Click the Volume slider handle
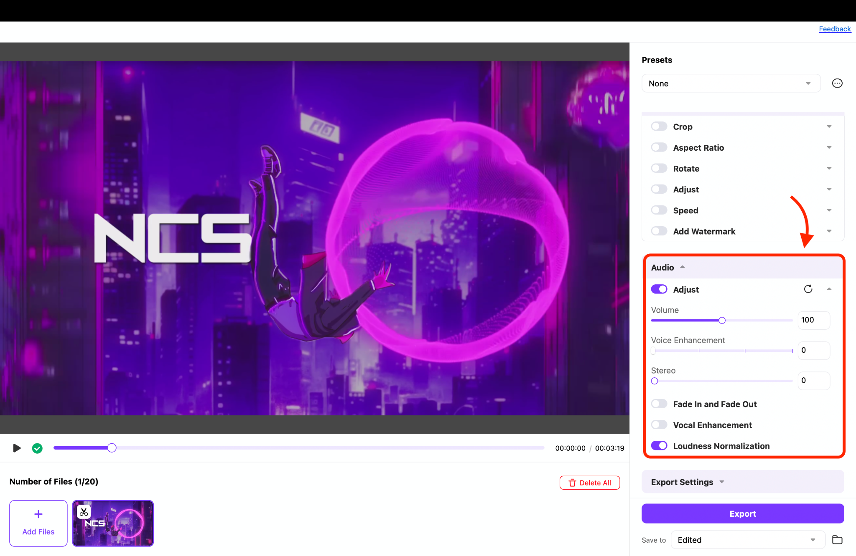Screen dimensions: 856x556 722,320
